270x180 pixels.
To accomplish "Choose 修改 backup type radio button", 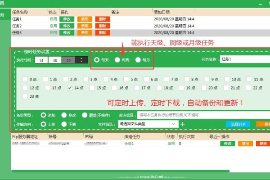I will [64, 115].
